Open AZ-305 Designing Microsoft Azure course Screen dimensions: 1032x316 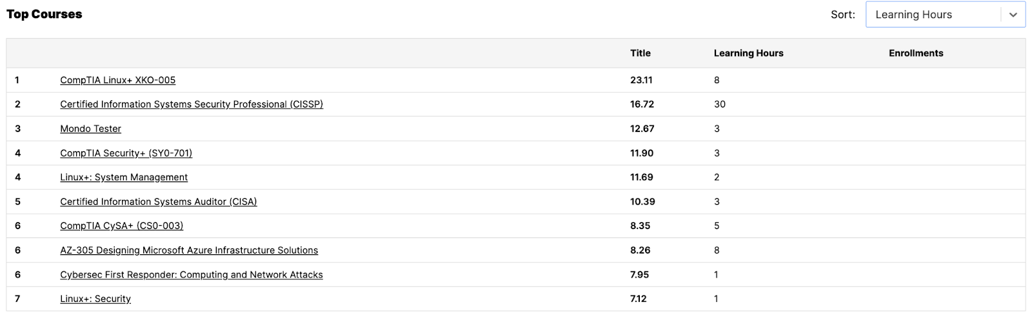click(x=189, y=250)
